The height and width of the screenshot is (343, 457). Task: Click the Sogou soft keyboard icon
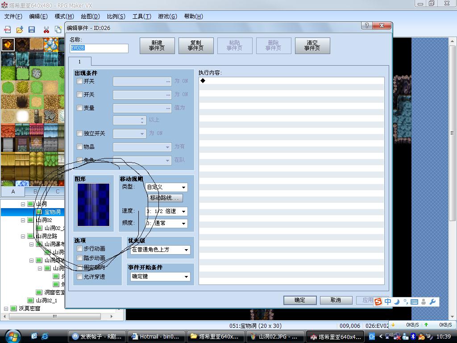click(414, 302)
